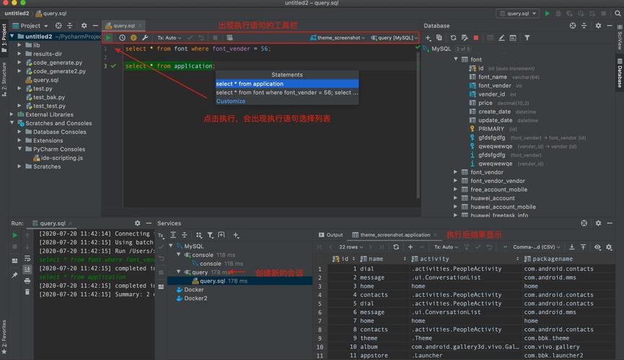Viewport: 624px width, 360px height.
Task: Open query history clock icon
Action: tap(122, 37)
